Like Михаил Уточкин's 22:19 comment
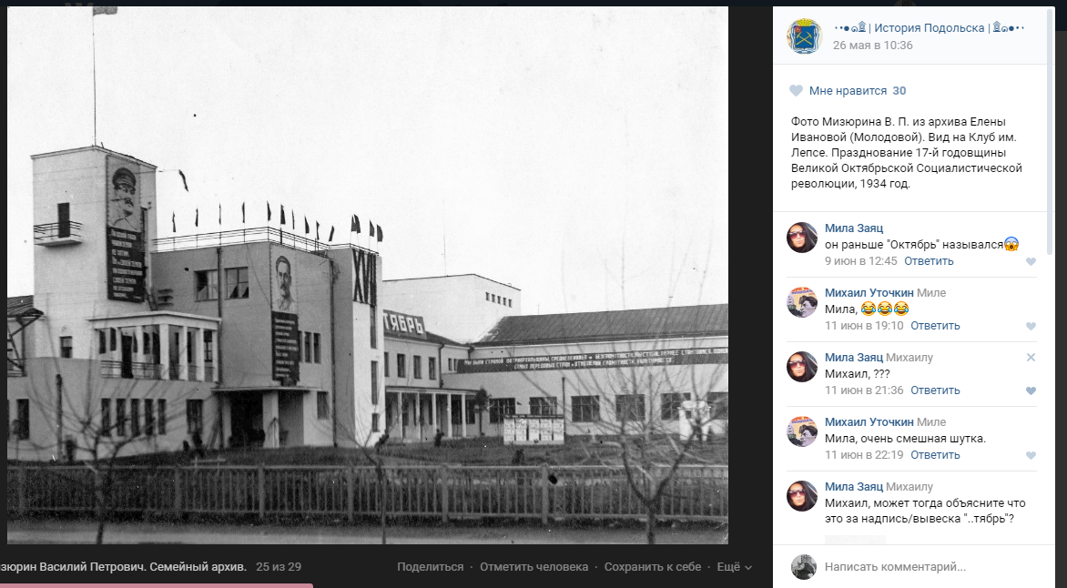This screenshot has height=588, width=1067. point(1031,455)
